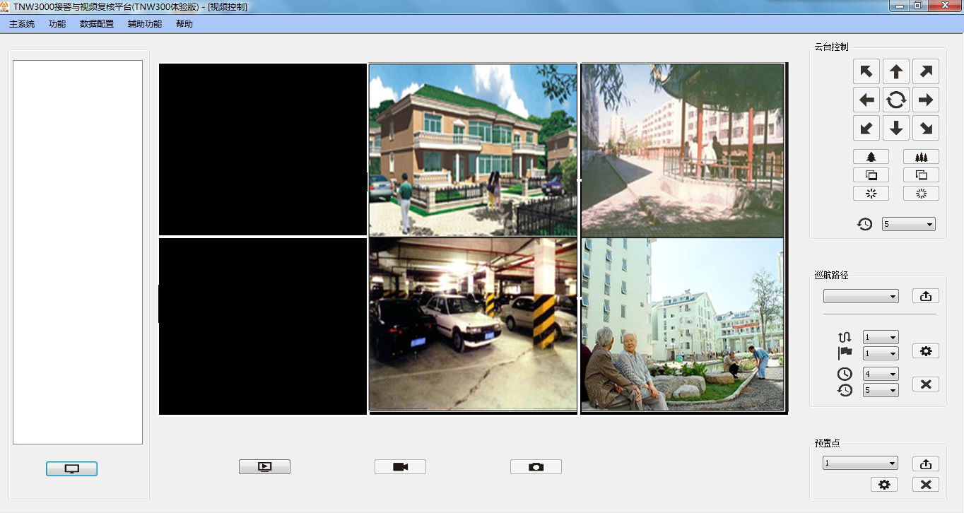Viewport: 964px width, 513px height.
Task: Click the right iris button with light spokes
Action: tap(921, 194)
